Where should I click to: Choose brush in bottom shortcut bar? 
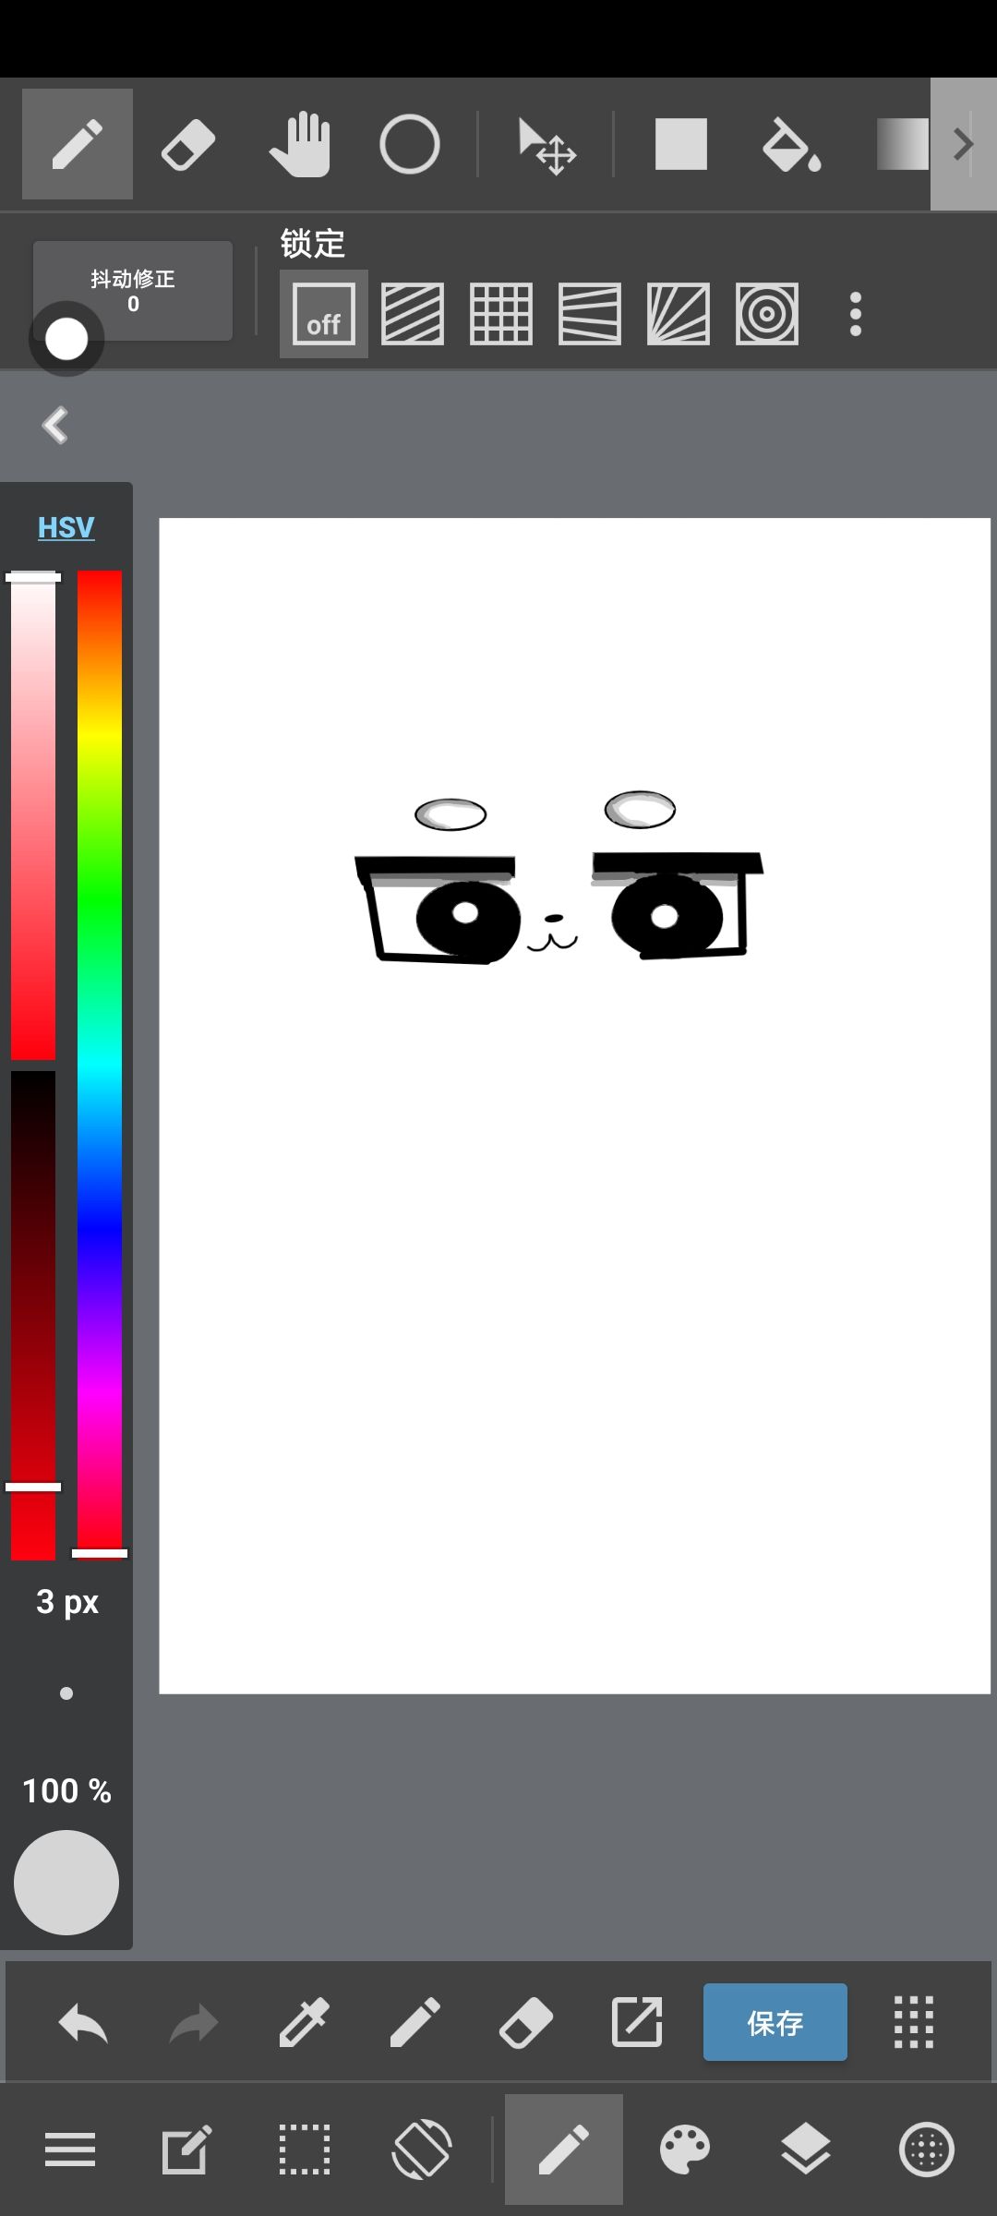(415, 2022)
